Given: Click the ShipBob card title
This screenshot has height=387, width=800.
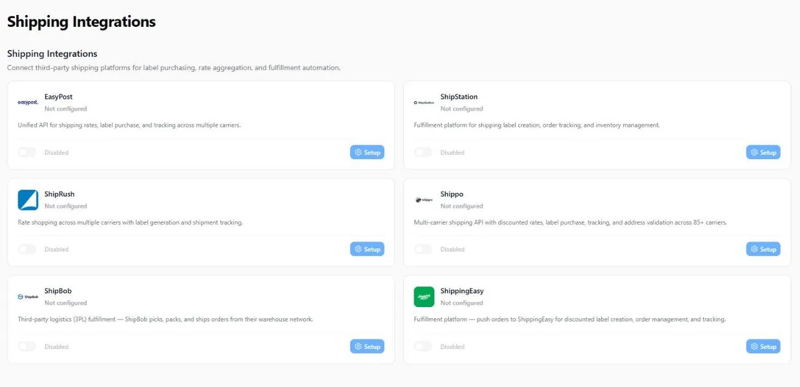Looking at the screenshot, I should (58, 291).
